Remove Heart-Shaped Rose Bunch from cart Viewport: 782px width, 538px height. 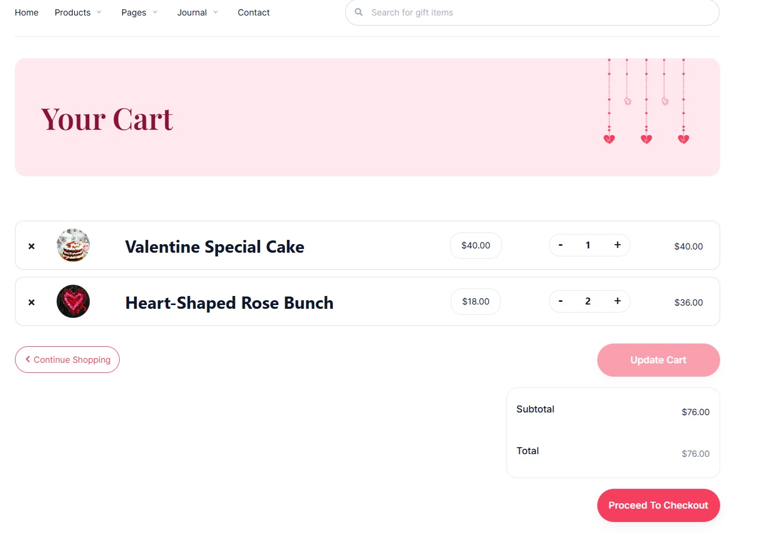32,302
